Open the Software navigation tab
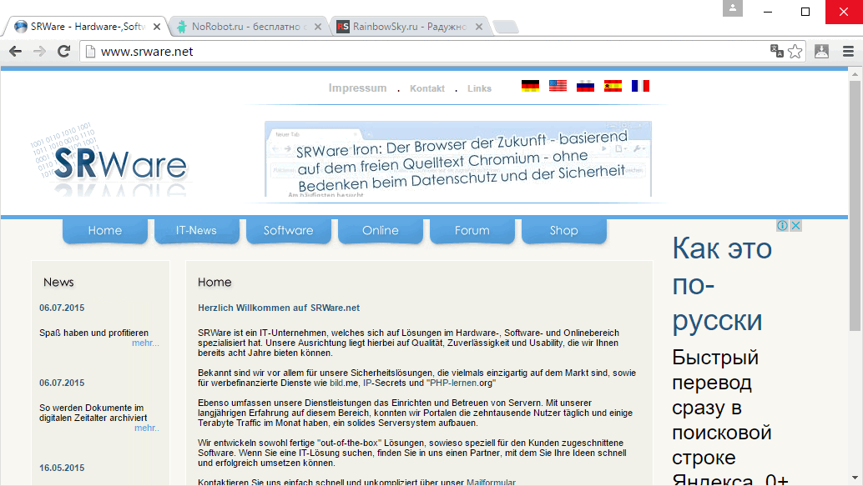Screen dimensions: 863x486 289,230
